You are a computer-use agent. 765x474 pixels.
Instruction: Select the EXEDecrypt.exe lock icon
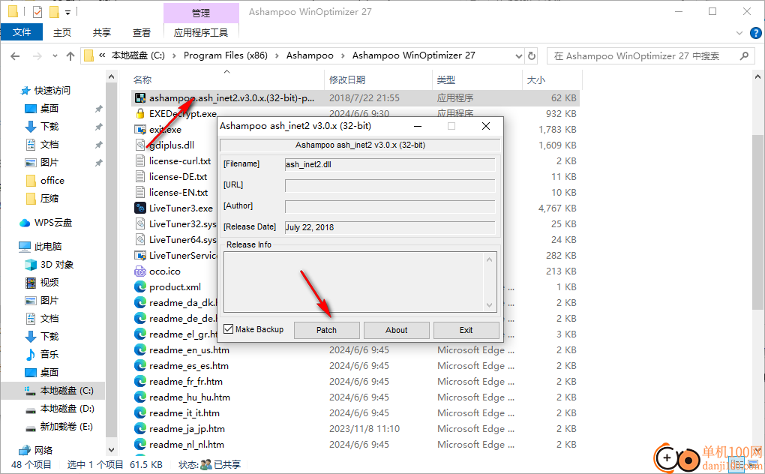click(140, 113)
